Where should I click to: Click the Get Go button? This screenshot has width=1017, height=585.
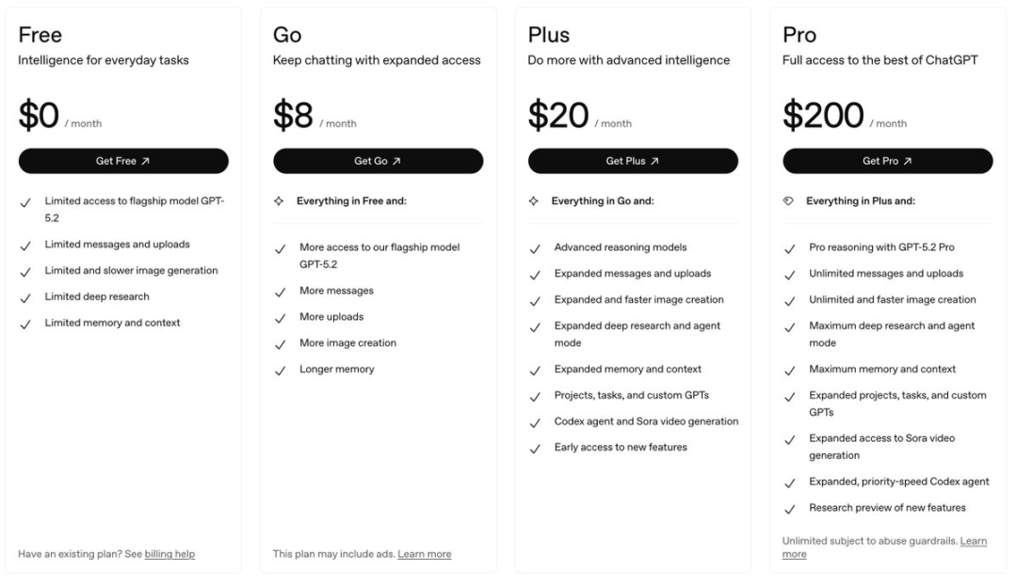point(378,161)
